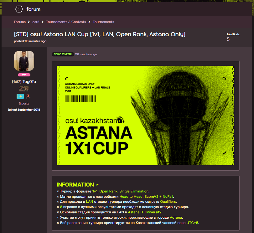The image size is (254, 233).
Task: Open the 2 posts link
Action: coord(24,104)
